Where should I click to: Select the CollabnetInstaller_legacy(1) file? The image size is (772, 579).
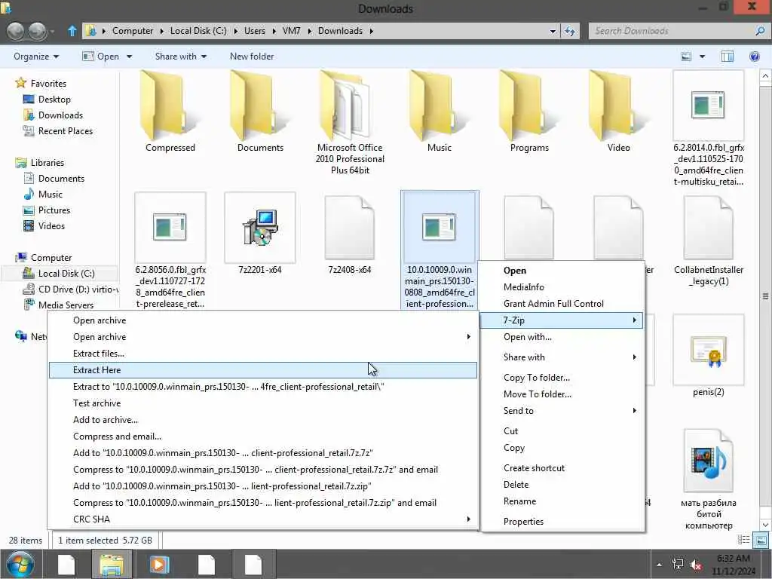point(709,228)
